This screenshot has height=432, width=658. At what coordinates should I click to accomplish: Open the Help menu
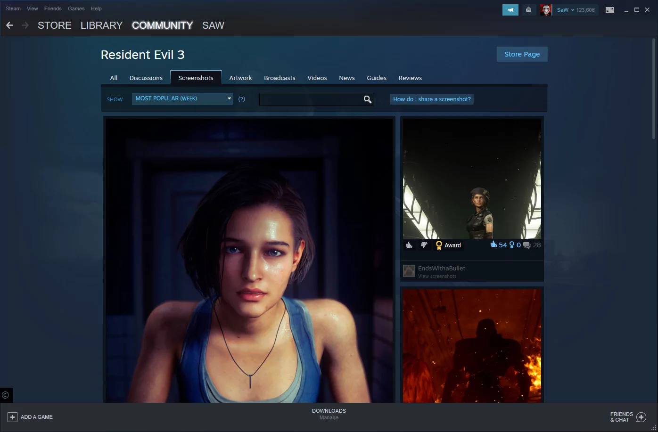[96, 8]
